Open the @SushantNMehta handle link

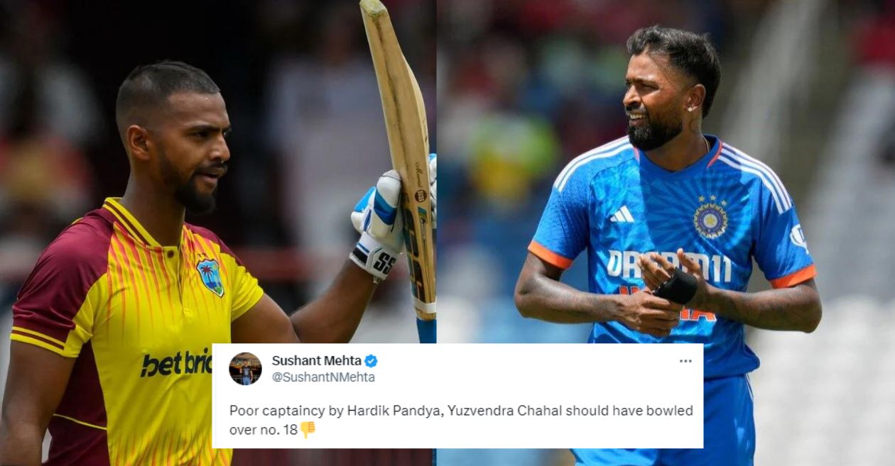tap(323, 377)
